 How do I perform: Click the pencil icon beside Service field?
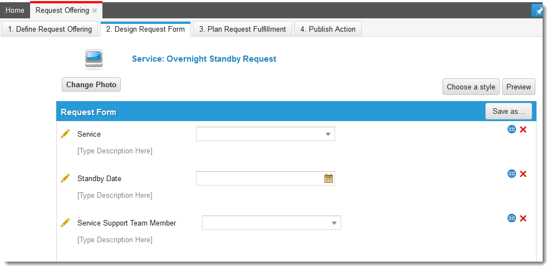(65, 134)
